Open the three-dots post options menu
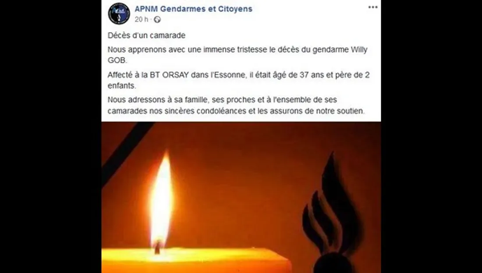482x273 pixels. 373,7
